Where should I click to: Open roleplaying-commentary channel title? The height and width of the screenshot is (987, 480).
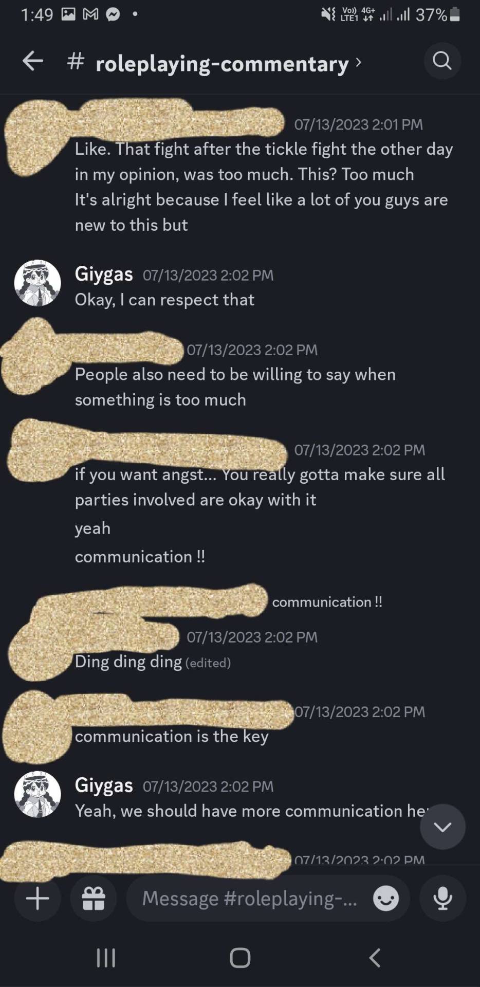[x=222, y=63]
